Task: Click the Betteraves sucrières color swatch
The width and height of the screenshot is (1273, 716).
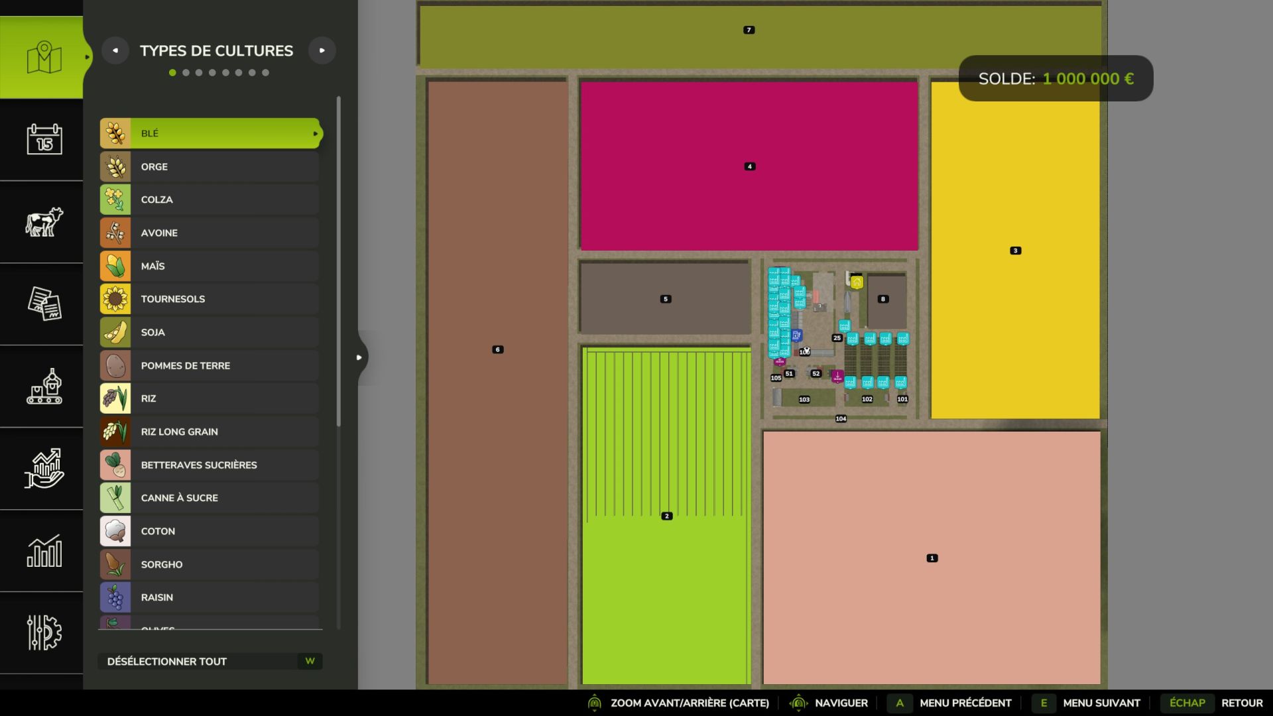Action: click(x=115, y=465)
